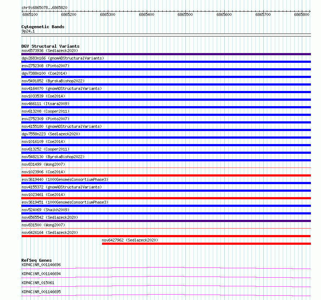This screenshot has width=321, height=300.
Task: Click the nsv6573936 (Sedlazeck2020) variant label
Action: (x=50, y=51)
